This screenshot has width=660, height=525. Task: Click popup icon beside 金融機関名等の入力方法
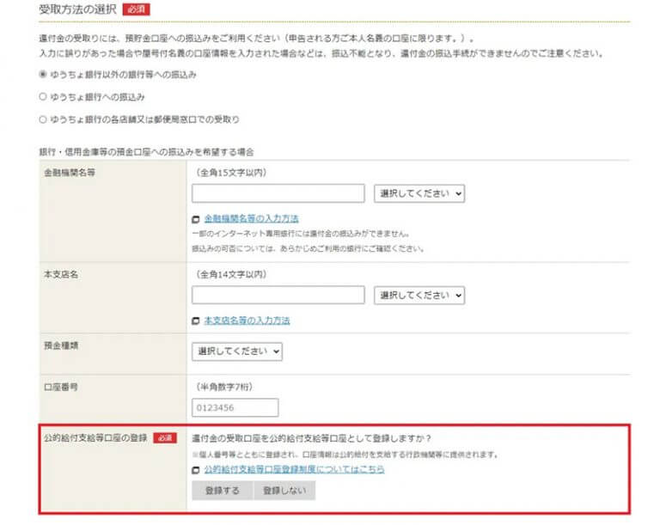tap(195, 219)
